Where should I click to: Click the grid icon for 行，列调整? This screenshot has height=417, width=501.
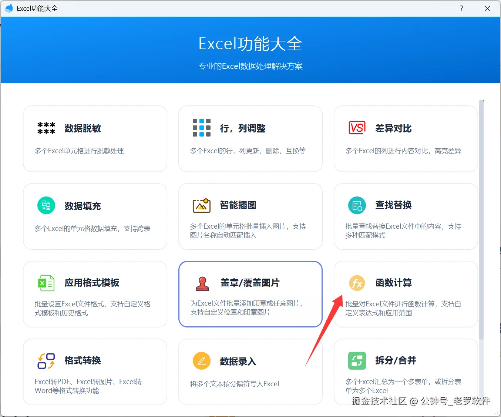click(202, 128)
